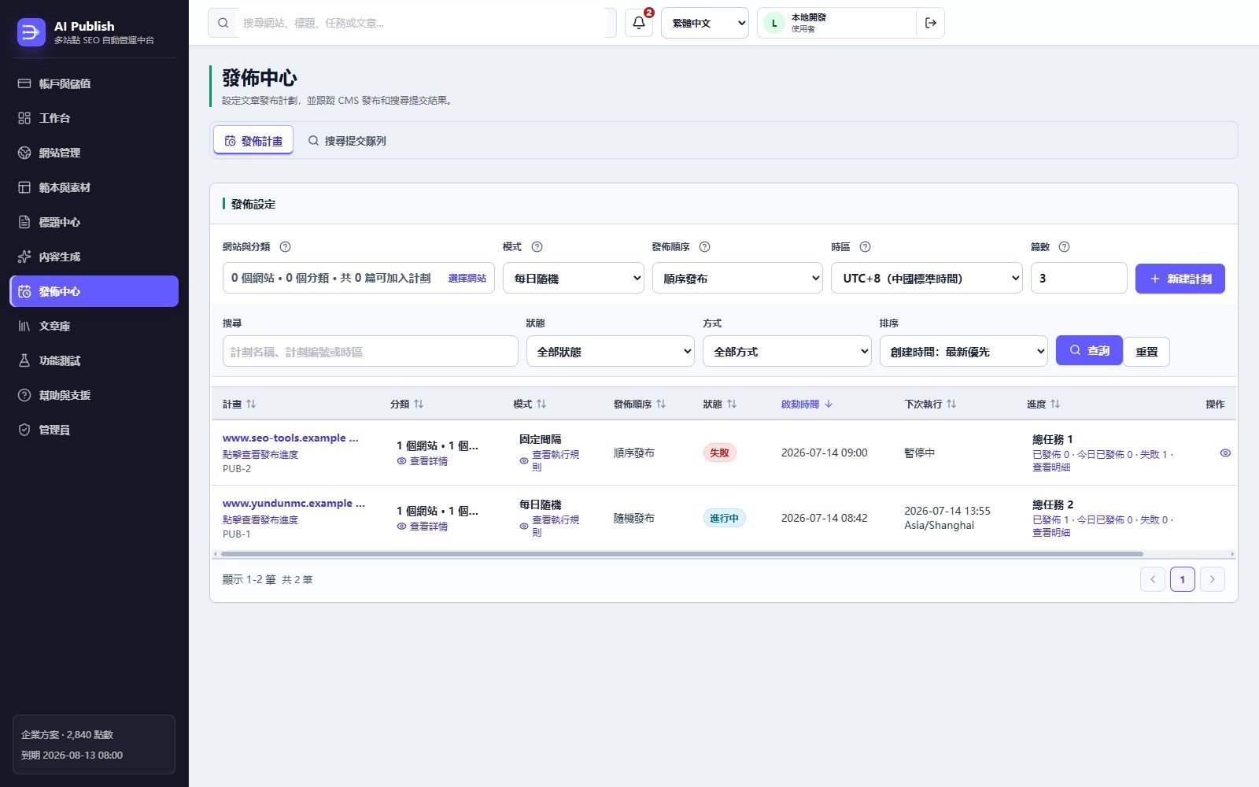Viewport: 1259px width, 787px height.
Task: Click help icon next to 發佈順序 label
Action: 705,246
